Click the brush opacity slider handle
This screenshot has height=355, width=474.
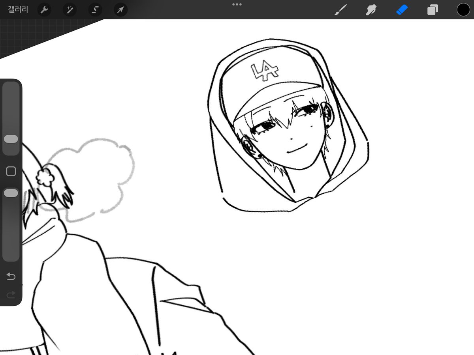tap(11, 193)
